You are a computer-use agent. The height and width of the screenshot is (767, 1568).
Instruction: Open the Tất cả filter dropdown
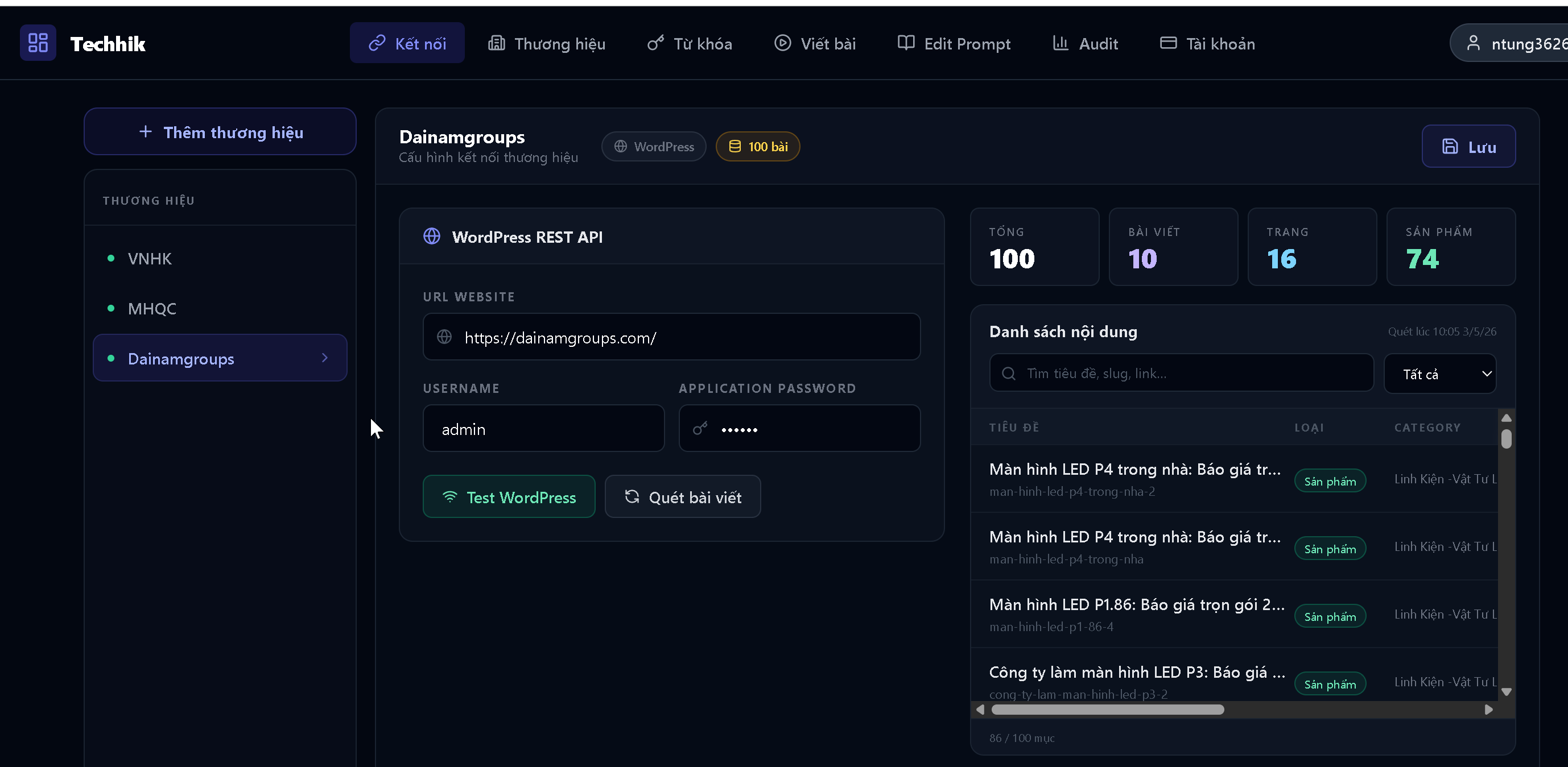(x=1440, y=374)
